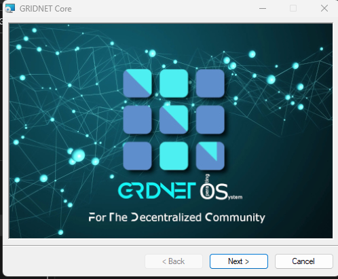The width and height of the screenshot is (338, 279).
Task: Click the plain blue tile ending the top row
Action: coord(210,83)
